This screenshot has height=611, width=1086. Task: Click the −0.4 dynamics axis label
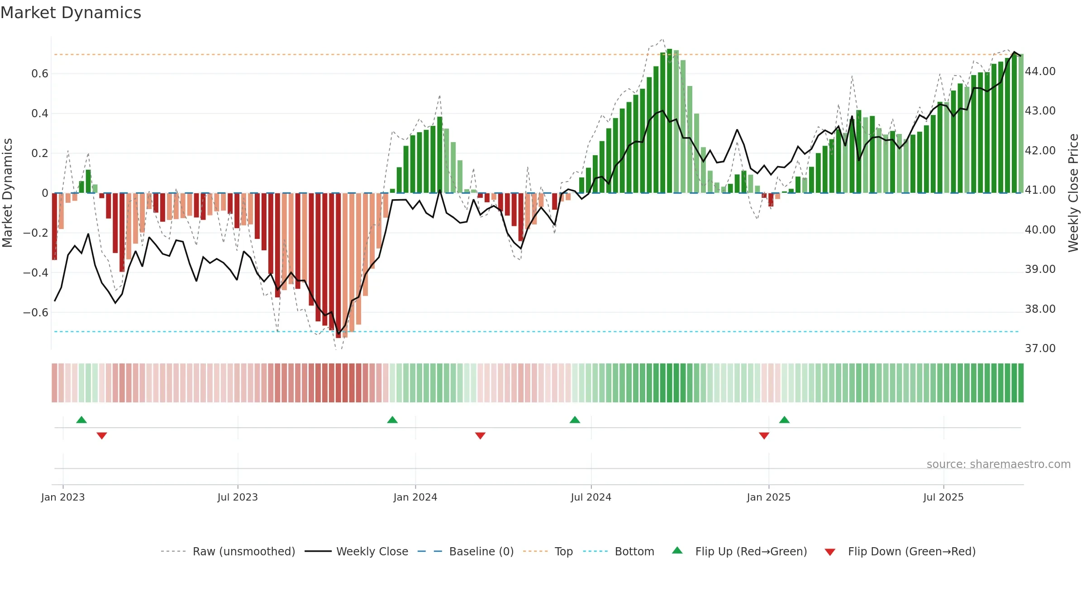(36, 272)
